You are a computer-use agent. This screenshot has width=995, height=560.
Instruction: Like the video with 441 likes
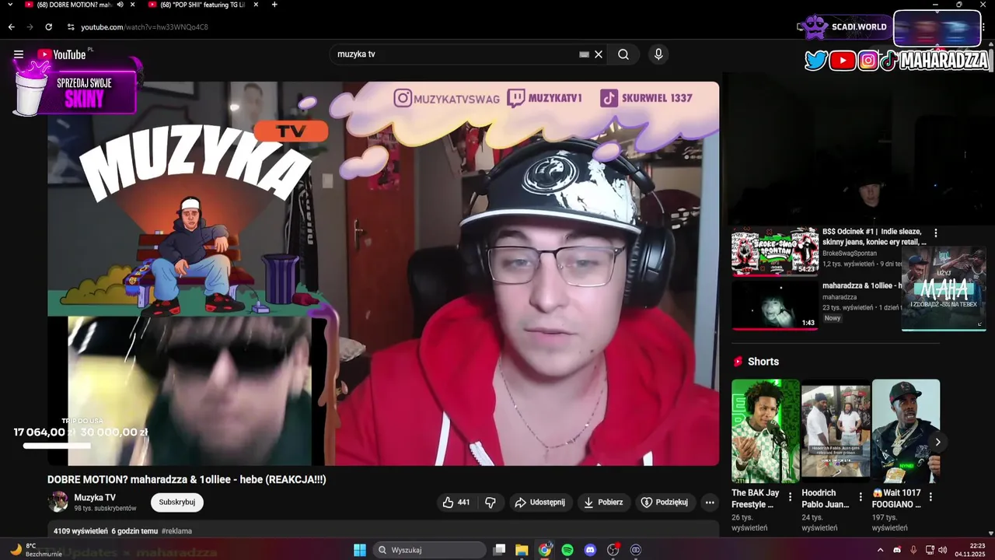456,502
